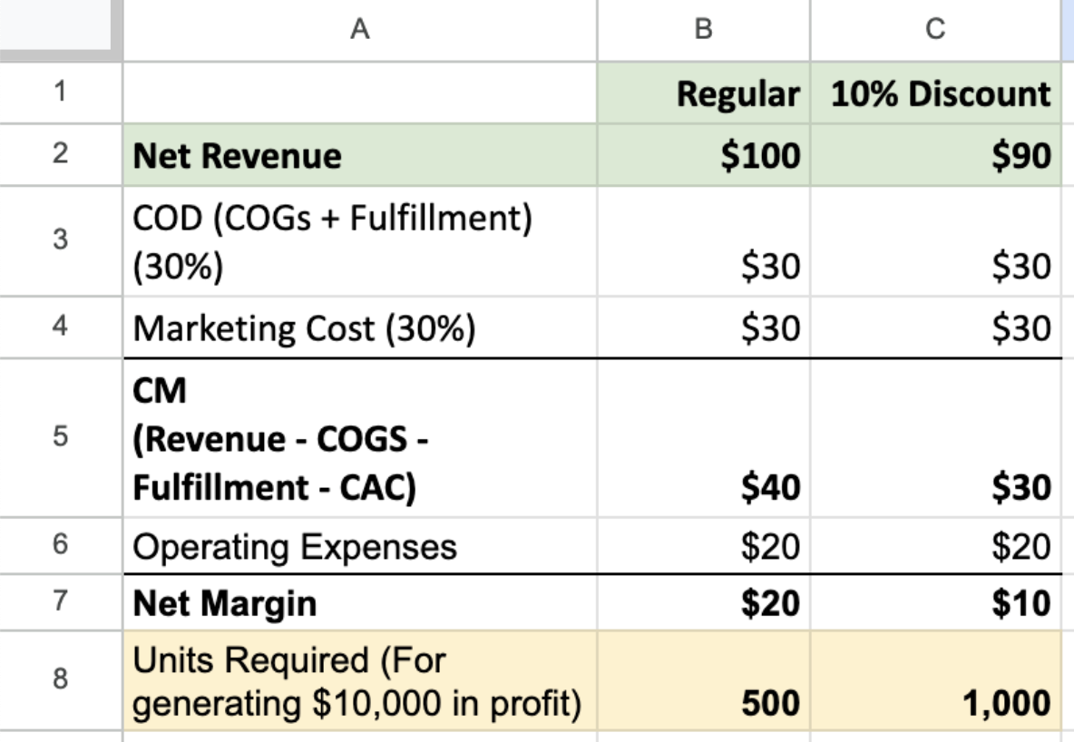Select 'Units Required' label cell
The image size is (1074, 742).
(x=359, y=679)
